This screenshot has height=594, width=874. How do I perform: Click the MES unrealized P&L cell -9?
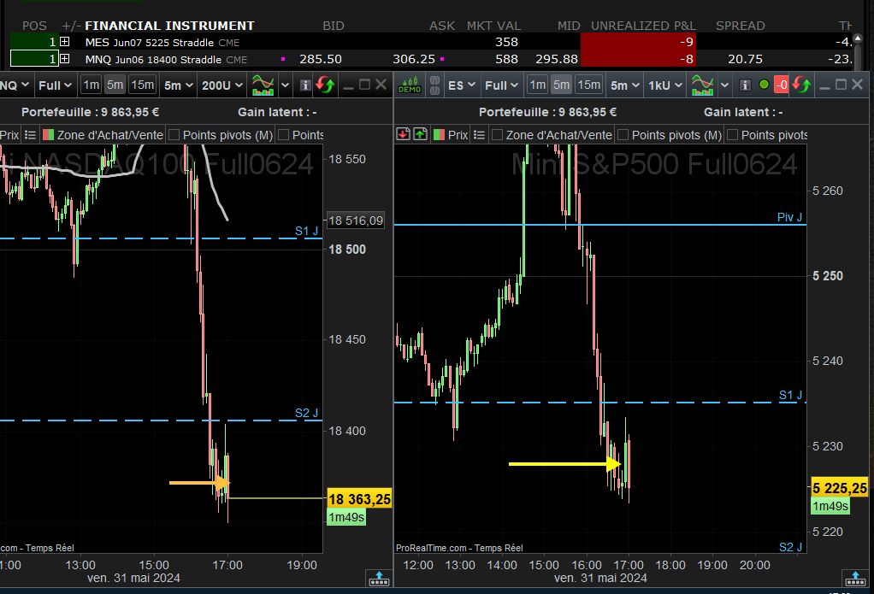point(638,42)
